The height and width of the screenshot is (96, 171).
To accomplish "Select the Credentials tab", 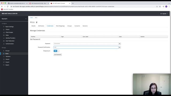I will [50, 26].
